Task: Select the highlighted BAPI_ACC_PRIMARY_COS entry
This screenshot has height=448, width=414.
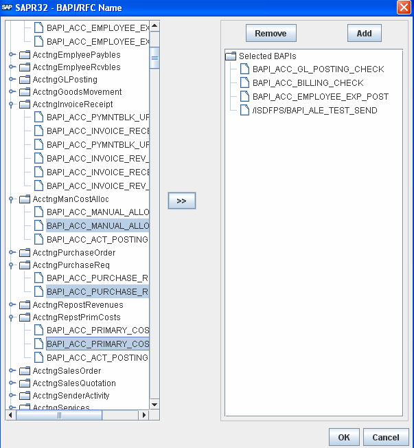Action: pos(97,344)
